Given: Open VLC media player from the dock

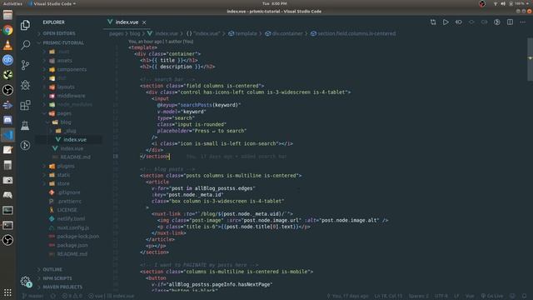Looking at the screenshot, I should (7, 45).
